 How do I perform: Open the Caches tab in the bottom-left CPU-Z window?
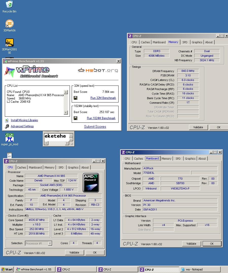(22, 167)
